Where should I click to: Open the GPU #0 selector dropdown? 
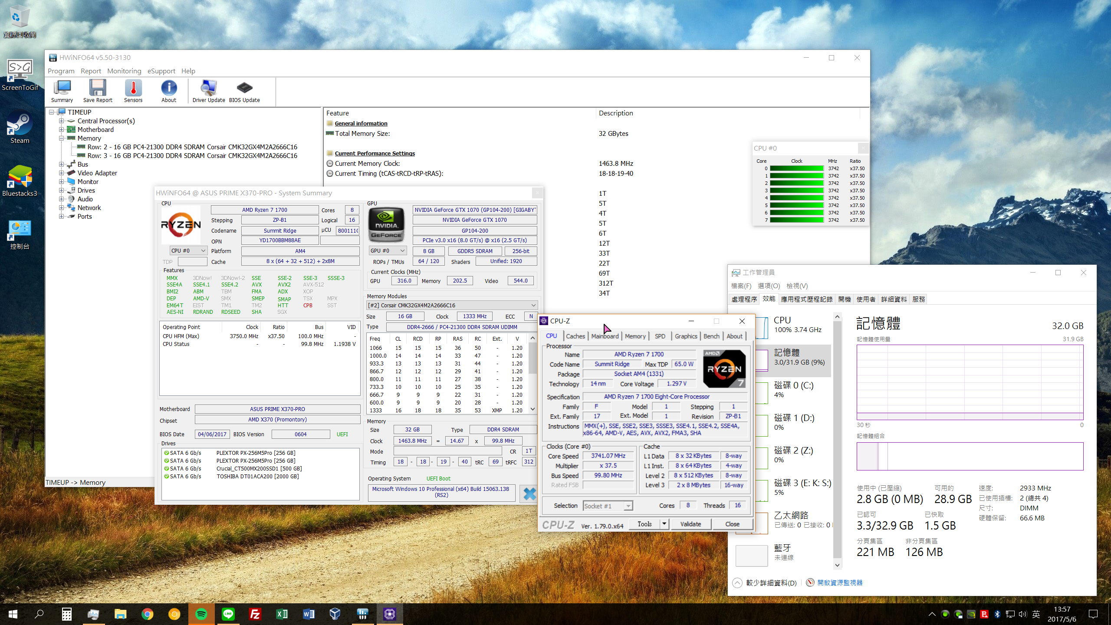(388, 251)
